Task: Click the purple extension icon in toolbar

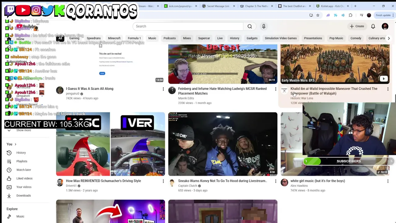Action: click(x=328, y=15)
